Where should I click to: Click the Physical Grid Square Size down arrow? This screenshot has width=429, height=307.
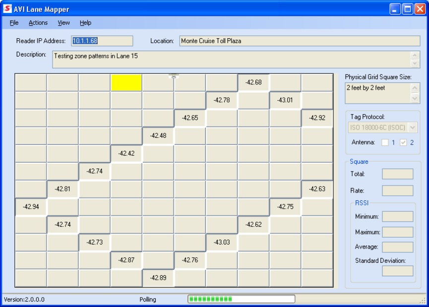pos(415,98)
